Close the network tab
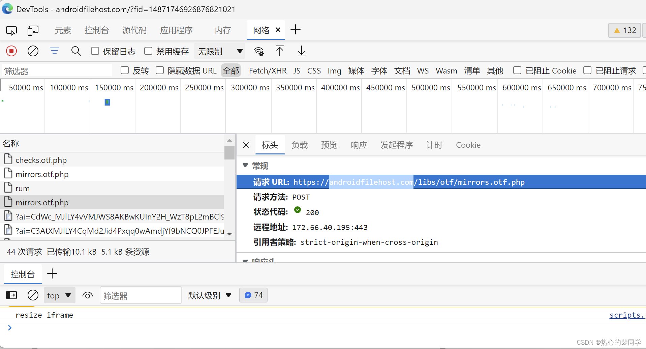The height and width of the screenshot is (349, 646). point(278,30)
